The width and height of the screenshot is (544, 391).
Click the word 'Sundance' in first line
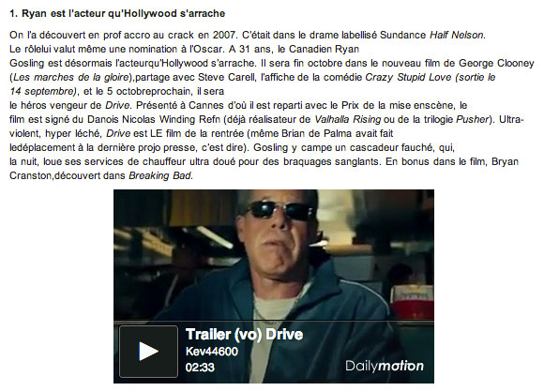tap(402, 35)
